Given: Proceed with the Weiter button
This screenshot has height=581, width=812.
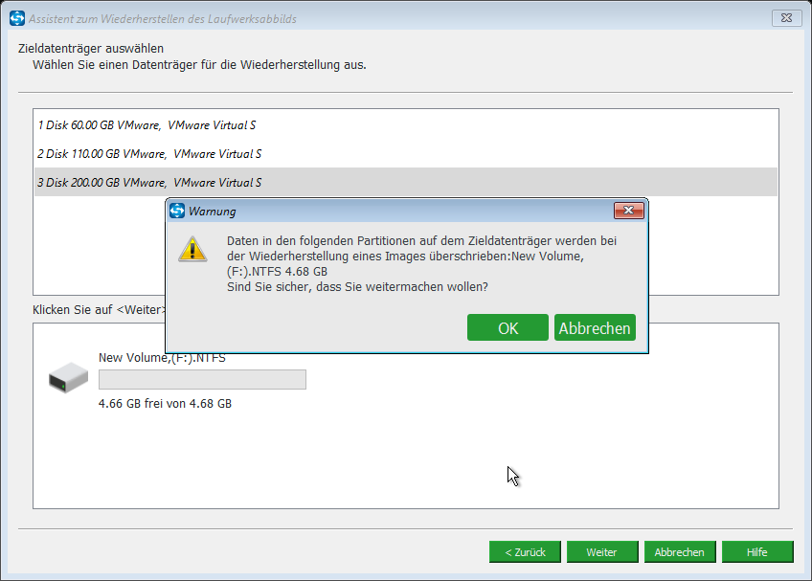Looking at the screenshot, I should (x=601, y=552).
